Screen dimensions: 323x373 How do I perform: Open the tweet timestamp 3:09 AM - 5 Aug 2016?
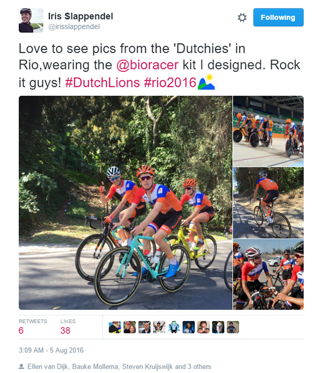pos(51,350)
